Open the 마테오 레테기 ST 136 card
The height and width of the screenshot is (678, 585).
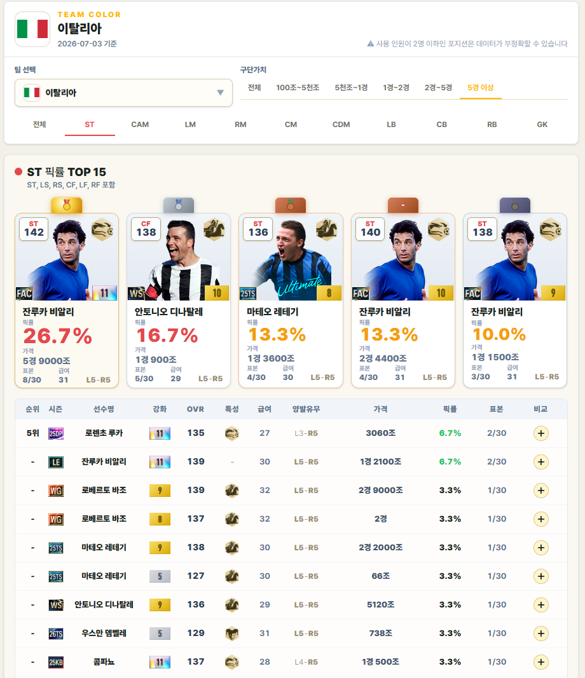tap(291, 301)
